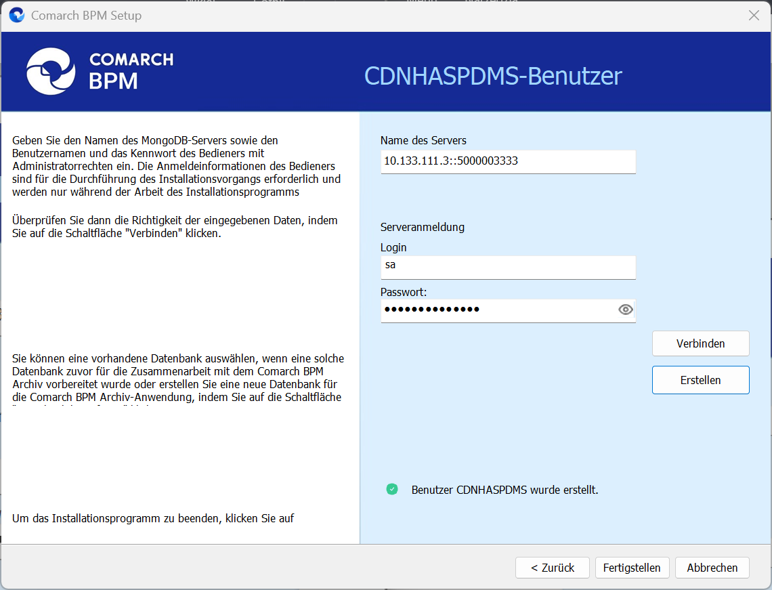Click the green success checkmark icon
The image size is (772, 590).
(392, 489)
